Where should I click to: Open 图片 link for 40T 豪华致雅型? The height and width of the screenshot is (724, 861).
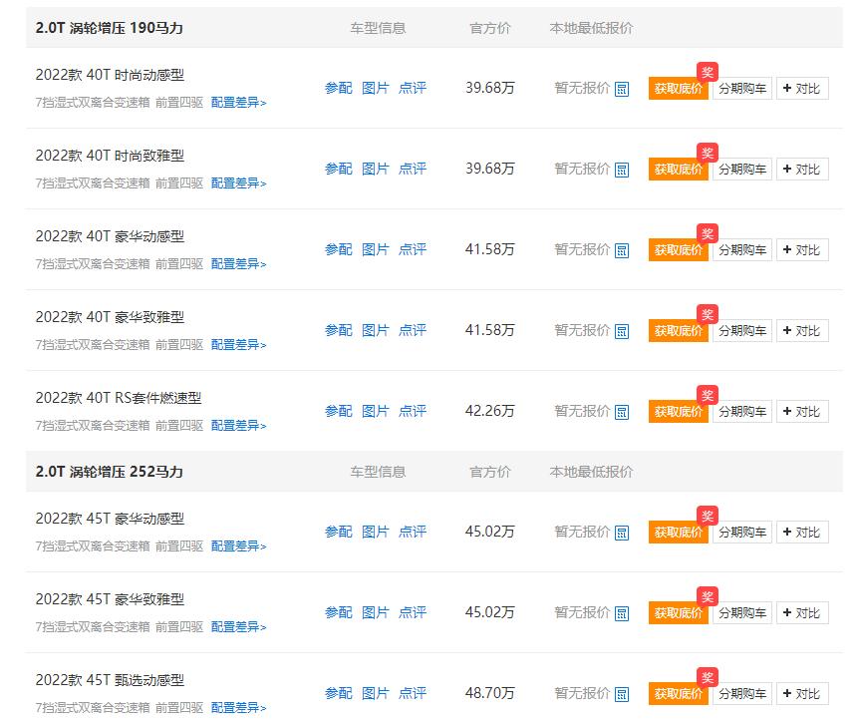[x=376, y=329]
